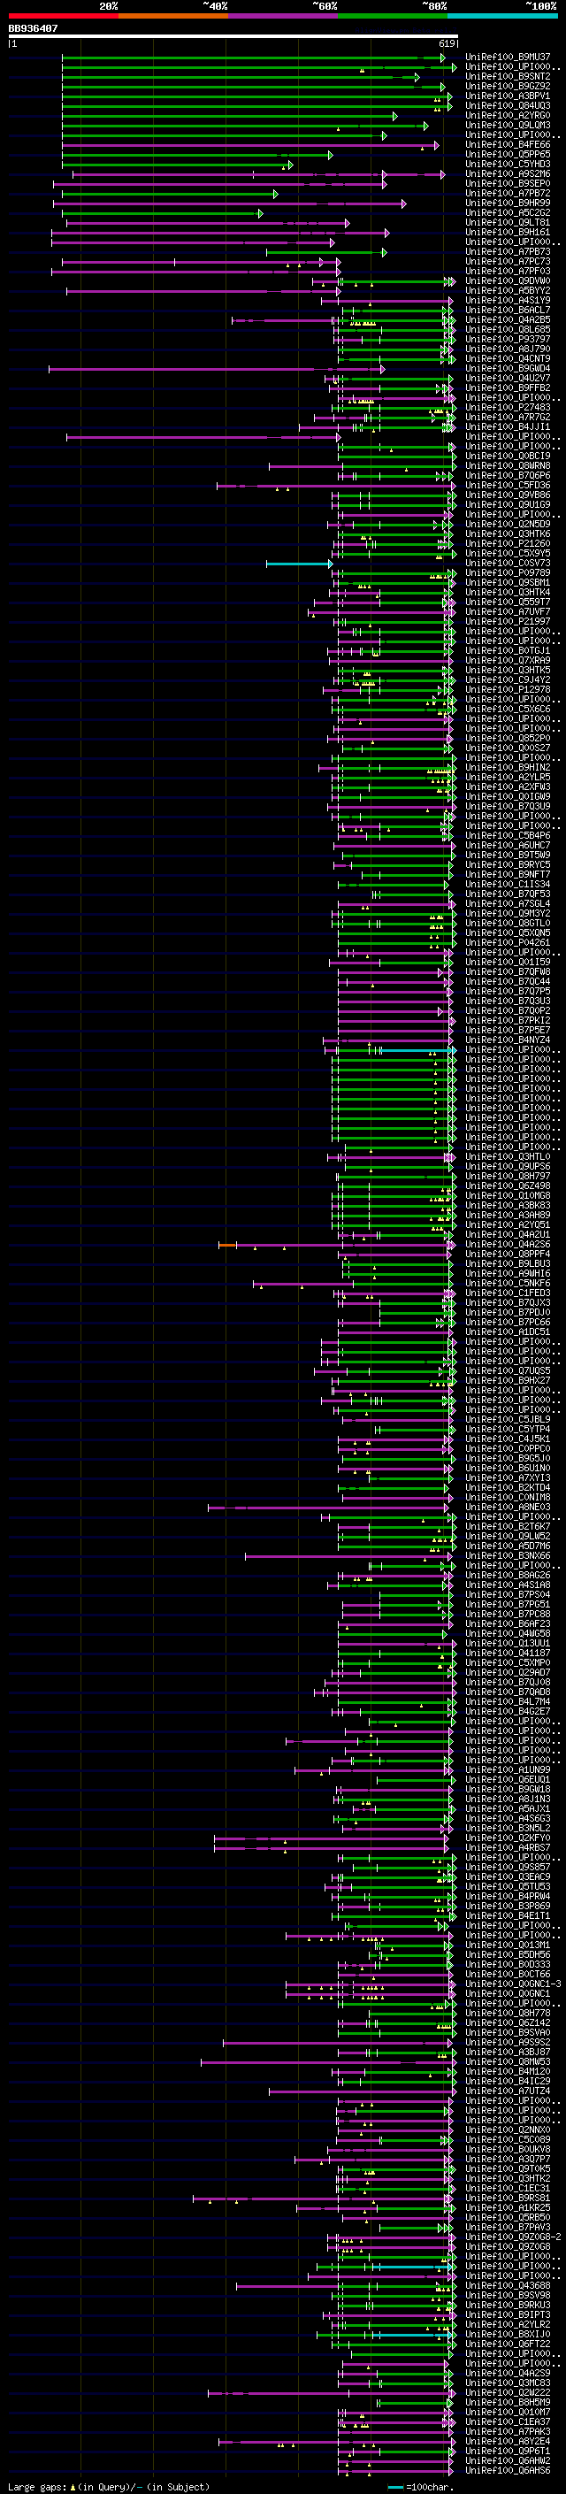Image resolution: width=566 pixels, height=2494 pixels.
Task: Select hit label UniRef100_A7PC73
Action: (x=508, y=261)
